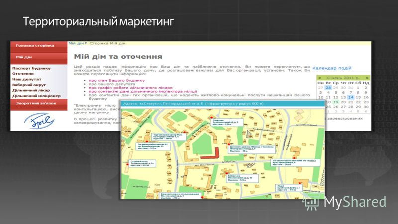Select Паспорт будинку in the sidebar
The width and height of the screenshot is (398, 224).
tap(31, 68)
